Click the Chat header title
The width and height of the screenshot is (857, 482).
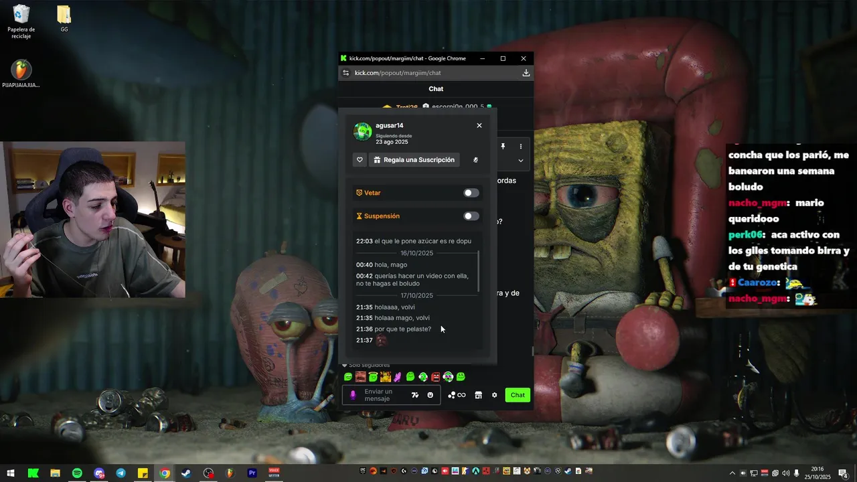point(436,89)
